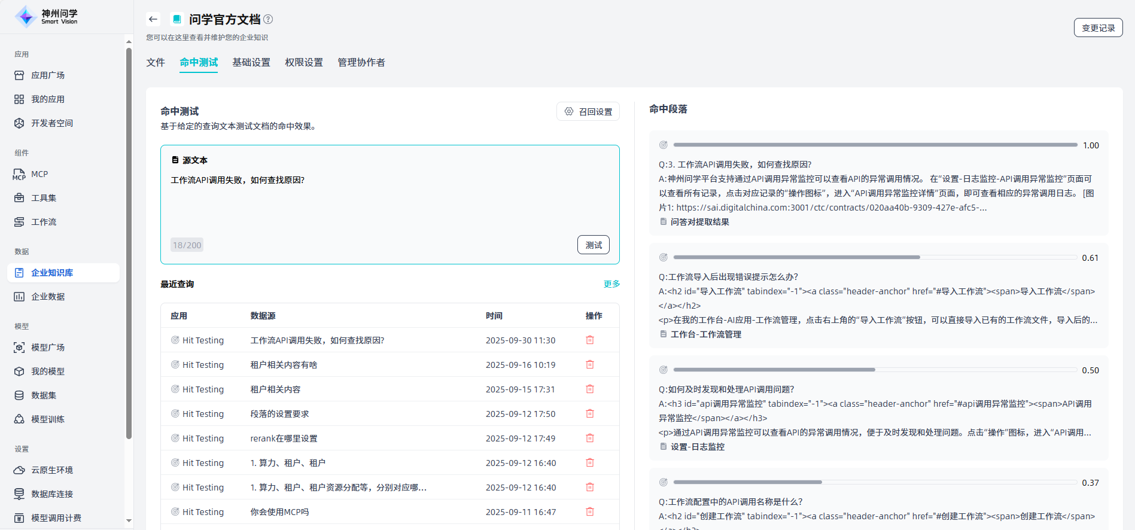Click the back arrow beside 问学官方文档
This screenshot has width=1135, height=530.
coord(153,19)
